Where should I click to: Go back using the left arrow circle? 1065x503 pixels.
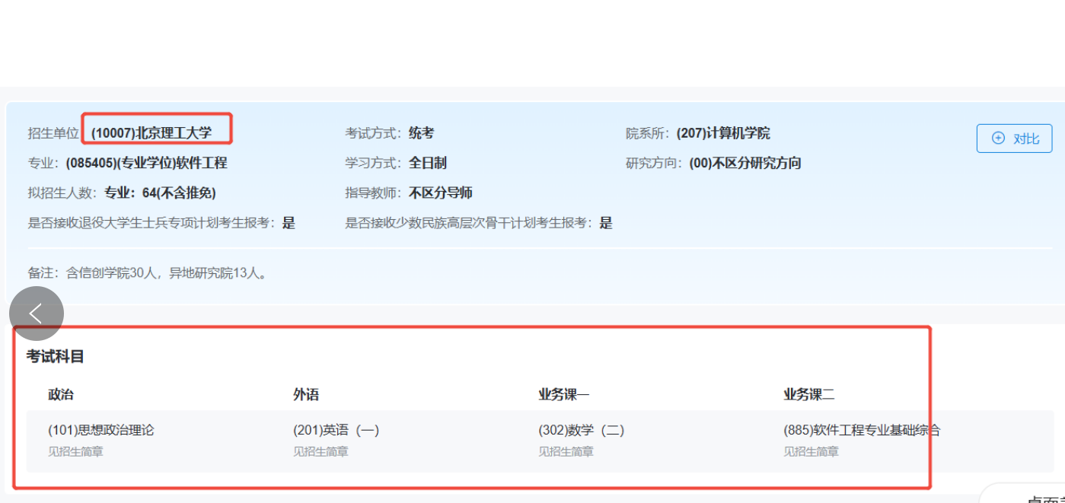point(37,313)
